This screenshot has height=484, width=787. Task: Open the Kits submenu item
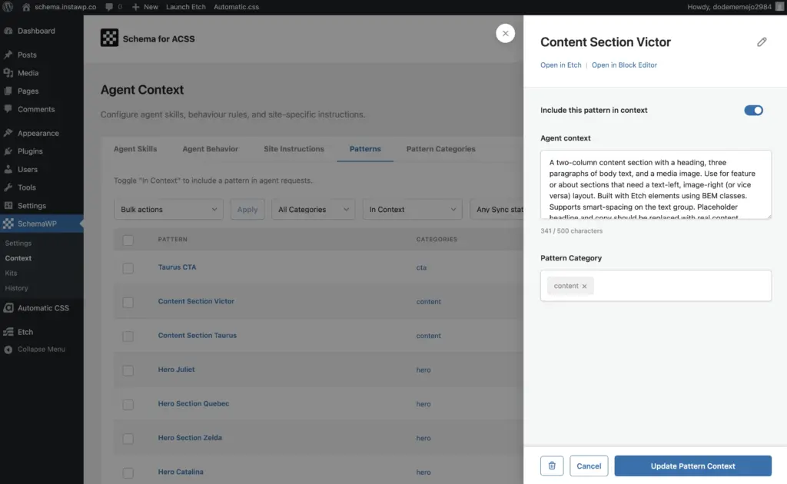tap(11, 273)
